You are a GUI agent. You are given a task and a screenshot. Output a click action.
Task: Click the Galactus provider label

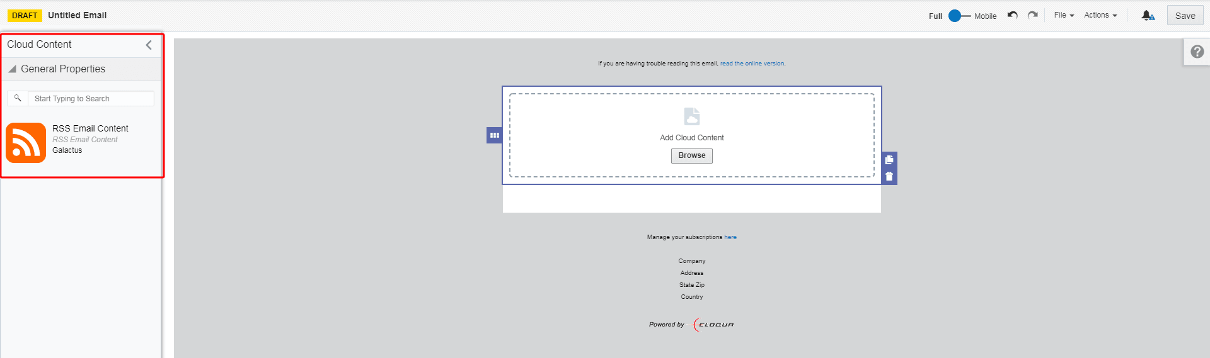pos(67,150)
